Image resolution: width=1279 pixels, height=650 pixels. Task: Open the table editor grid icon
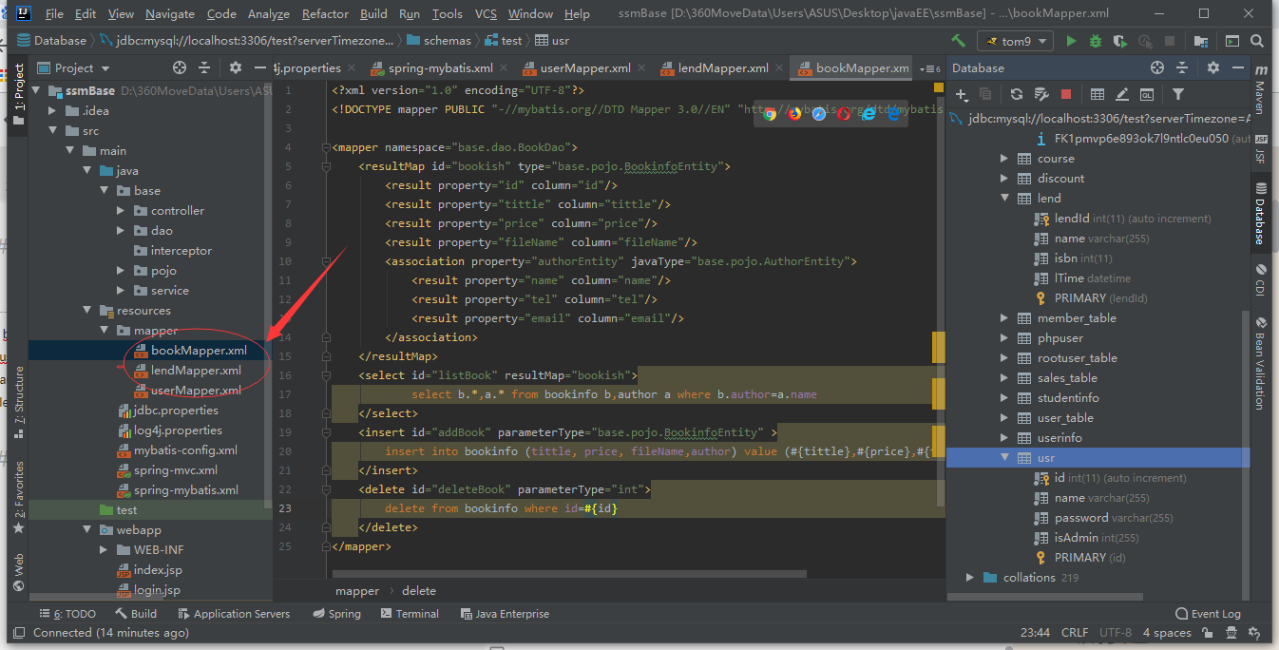(1097, 94)
